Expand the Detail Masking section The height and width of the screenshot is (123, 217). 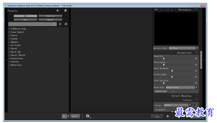point(197,96)
